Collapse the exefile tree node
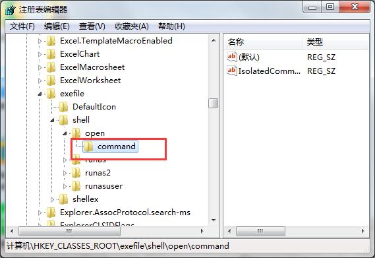 [x=40, y=94]
